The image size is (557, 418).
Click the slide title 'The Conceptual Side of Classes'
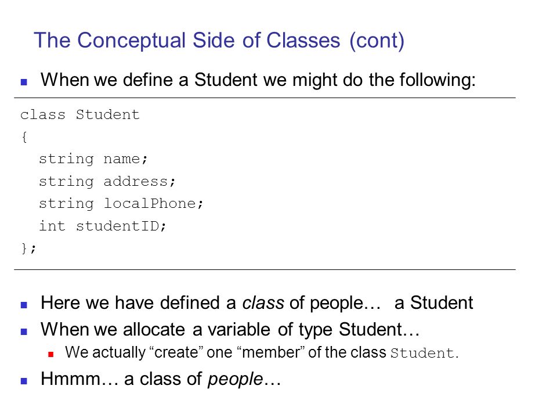coord(187,41)
